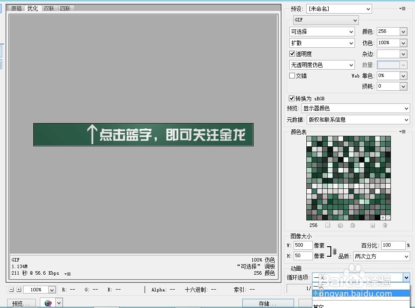
Task: Open the GIF file format dropdown
Action: click(x=326, y=20)
